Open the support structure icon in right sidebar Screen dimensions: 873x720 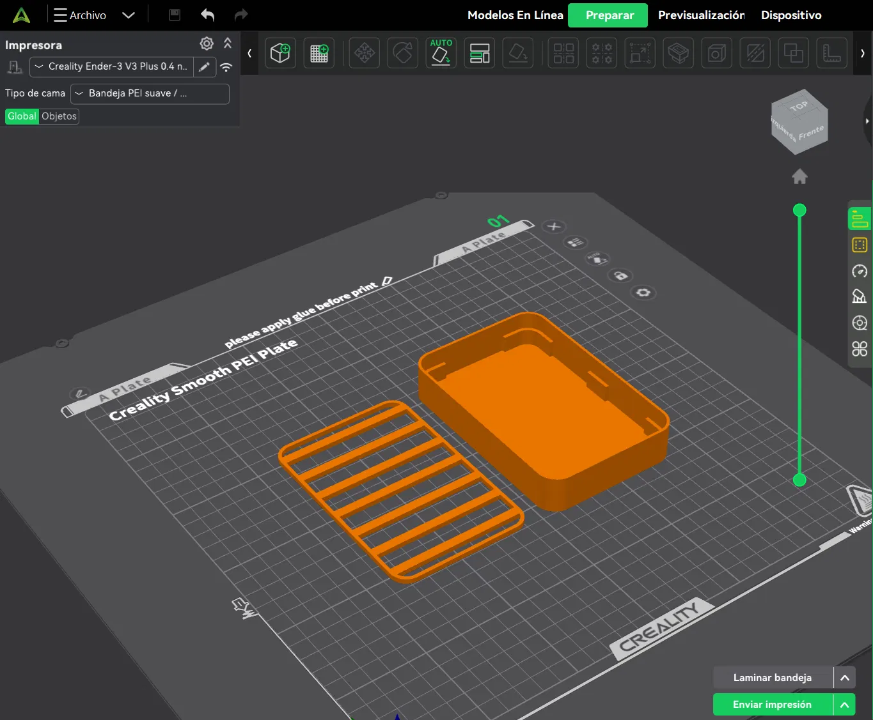pos(860,296)
